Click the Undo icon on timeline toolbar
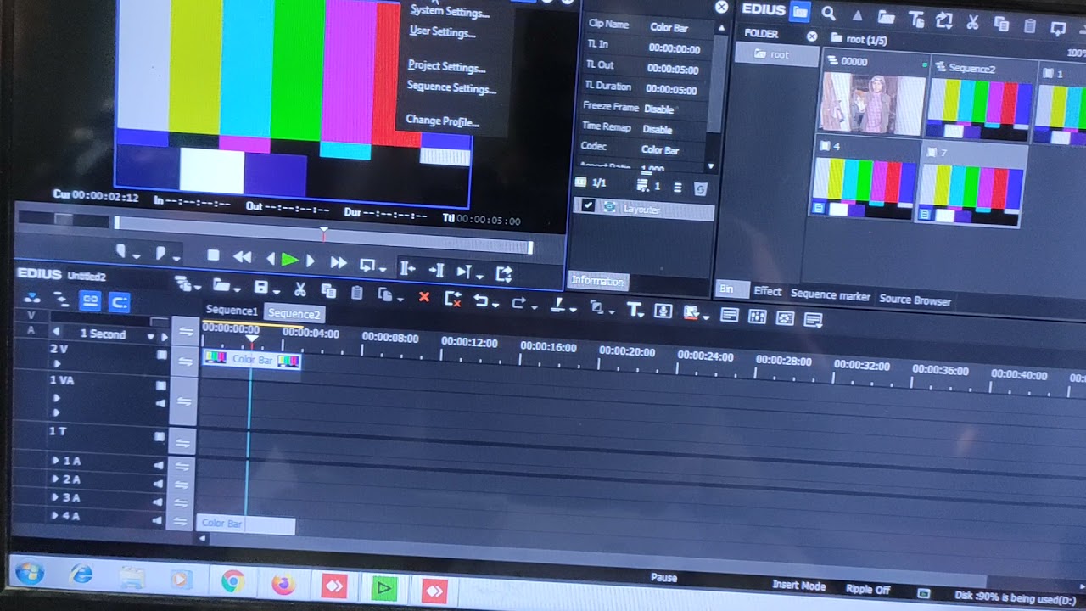1086x611 pixels. coord(480,300)
